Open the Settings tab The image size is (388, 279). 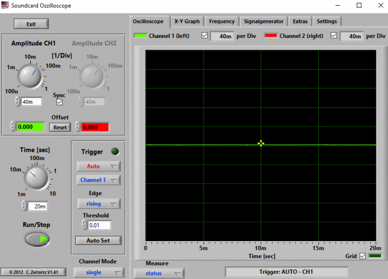coord(327,21)
